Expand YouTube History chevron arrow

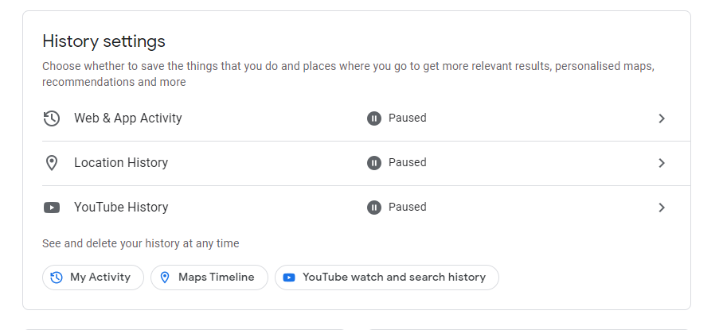[x=661, y=208]
